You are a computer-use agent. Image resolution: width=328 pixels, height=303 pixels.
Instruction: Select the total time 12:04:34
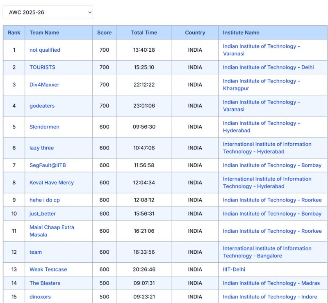[144, 183]
